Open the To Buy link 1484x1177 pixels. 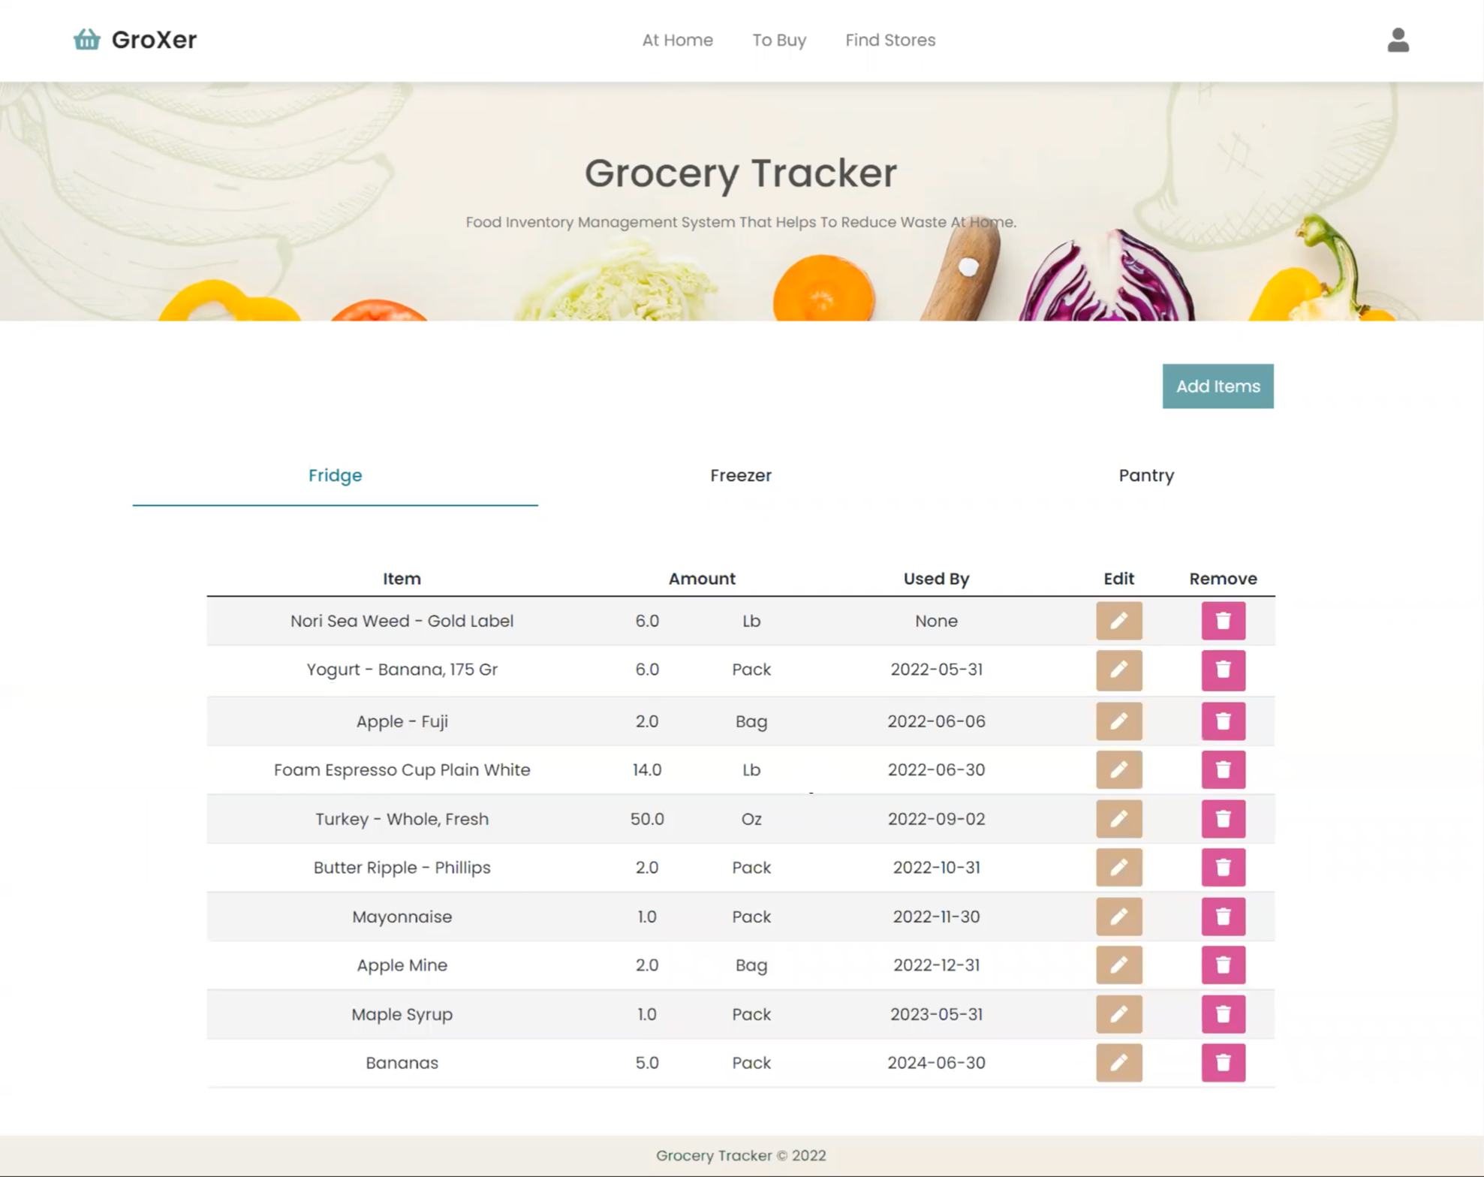(778, 40)
